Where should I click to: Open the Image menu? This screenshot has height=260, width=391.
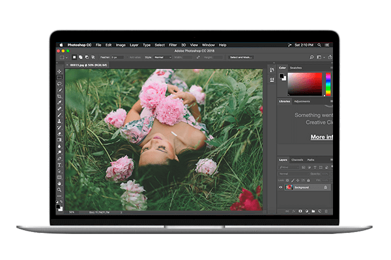click(x=121, y=45)
